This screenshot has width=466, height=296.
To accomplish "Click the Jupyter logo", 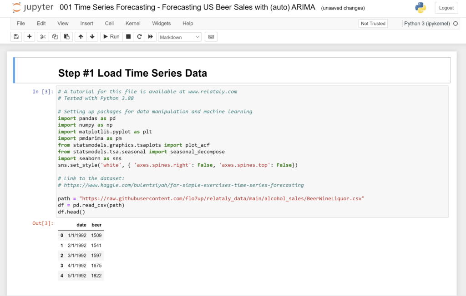I will [32, 8].
